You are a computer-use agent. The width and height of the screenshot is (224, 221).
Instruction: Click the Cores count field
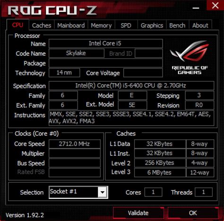tap(153, 192)
